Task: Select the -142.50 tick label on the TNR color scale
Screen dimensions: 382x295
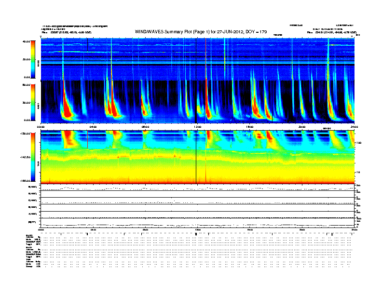Action: [25, 157]
